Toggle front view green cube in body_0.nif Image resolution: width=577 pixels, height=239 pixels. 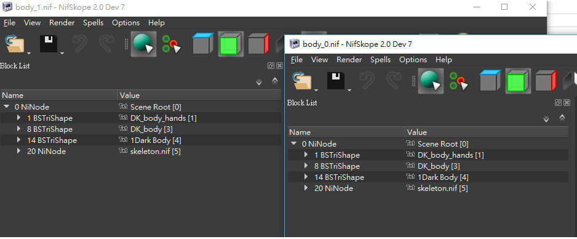click(x=518, y=81)
